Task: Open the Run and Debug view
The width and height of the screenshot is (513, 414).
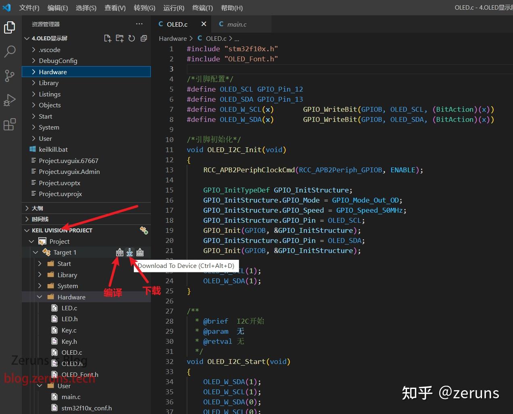Action: pos(10,100)
